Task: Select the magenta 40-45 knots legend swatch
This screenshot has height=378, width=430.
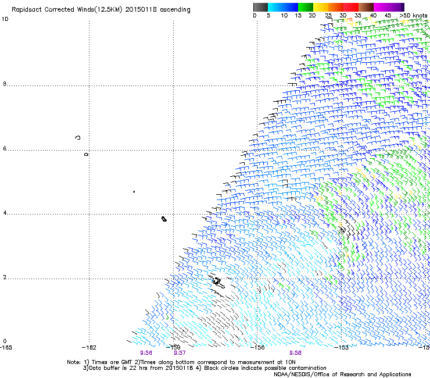Action: pos(381,7)
